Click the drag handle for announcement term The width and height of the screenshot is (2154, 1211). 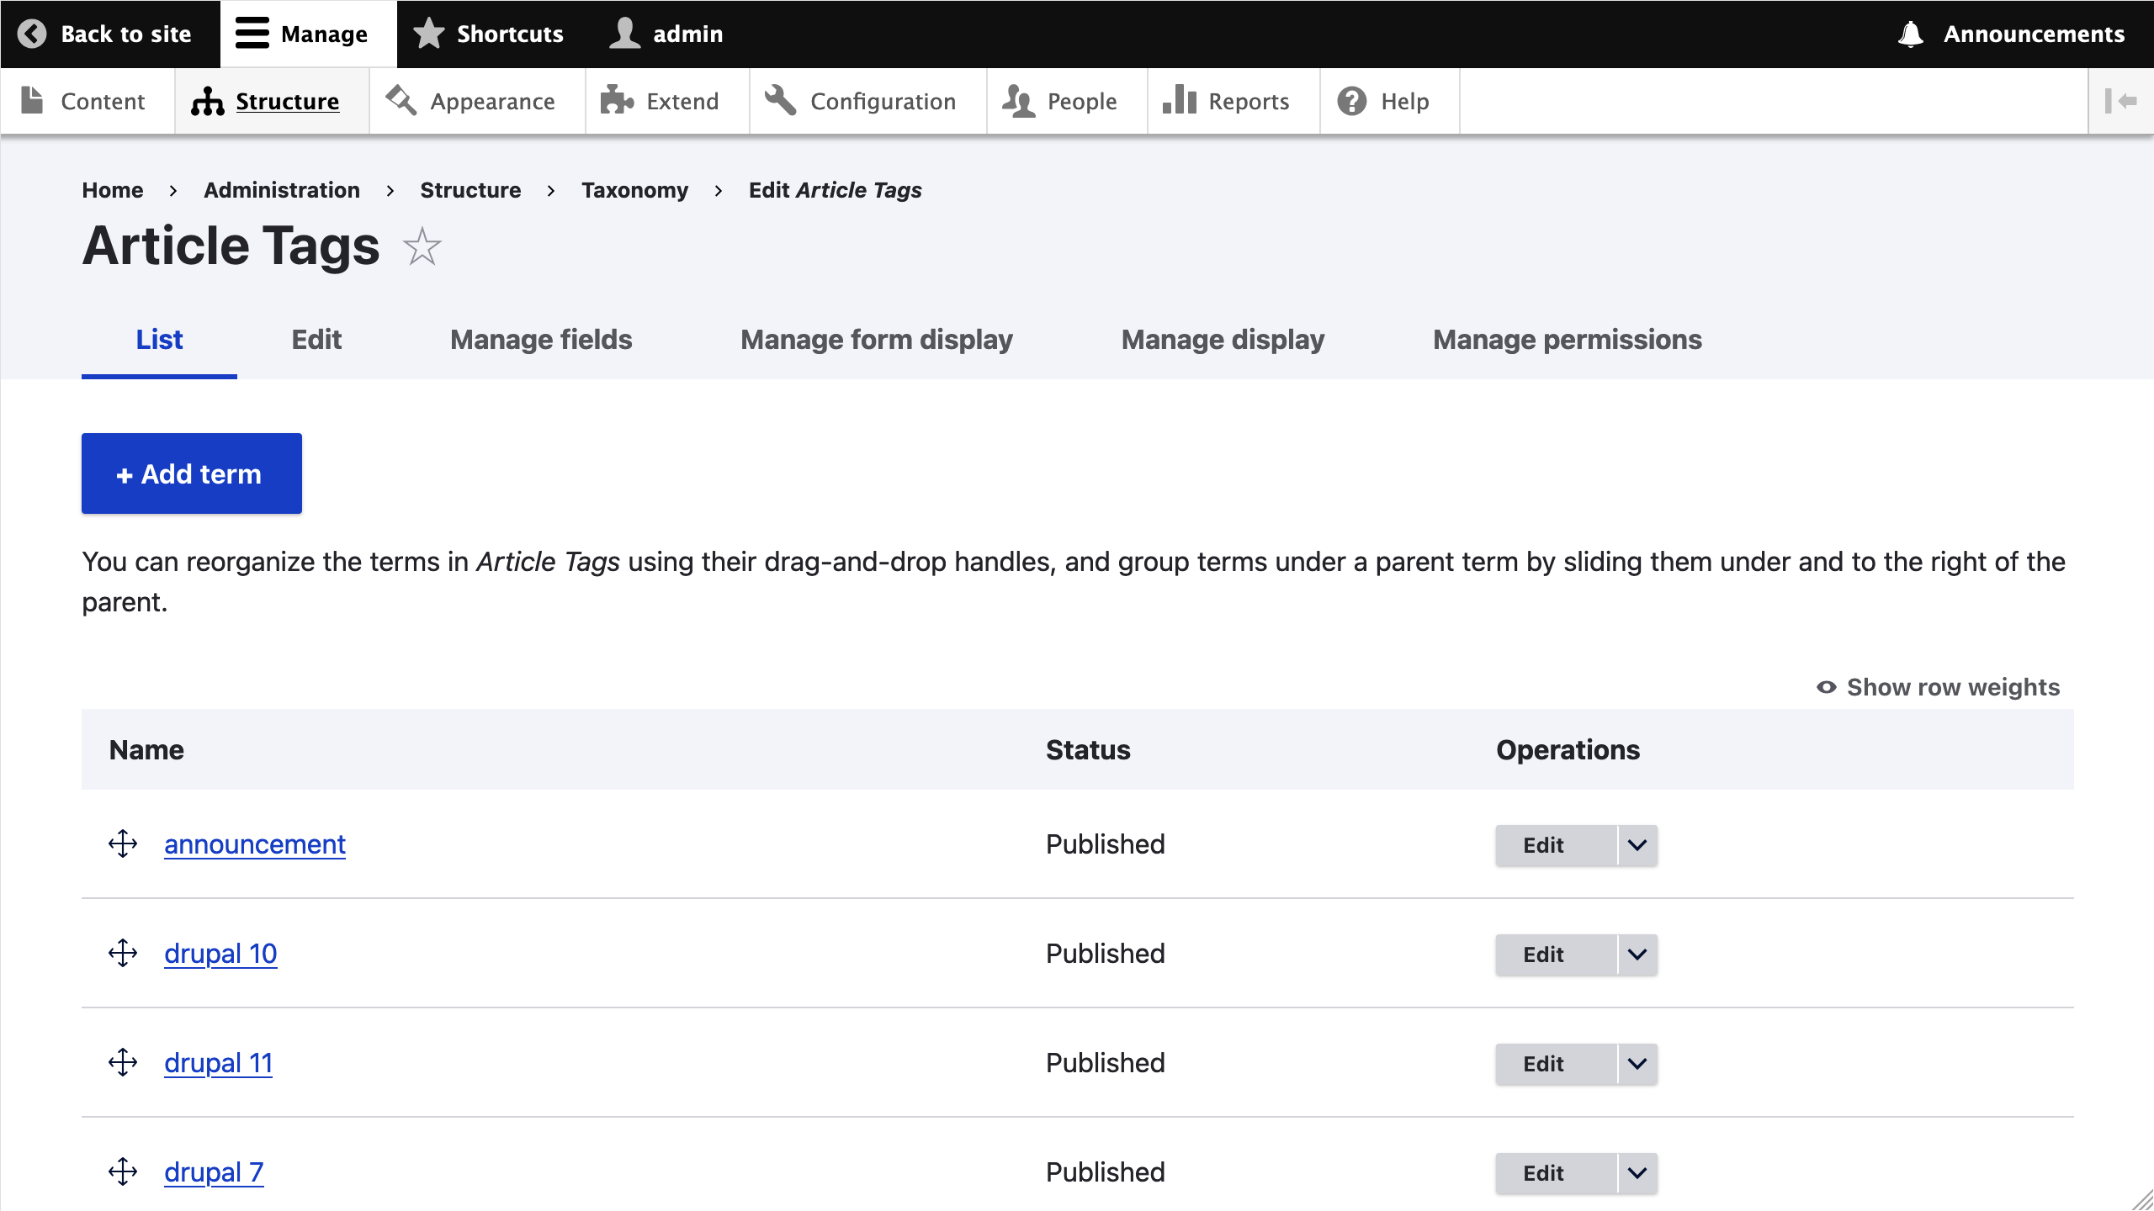123,843
